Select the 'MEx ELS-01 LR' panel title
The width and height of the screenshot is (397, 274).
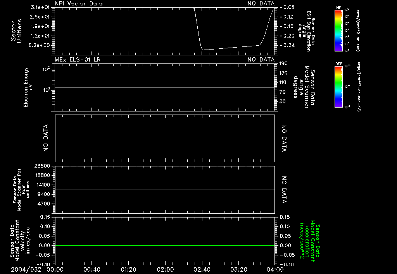pyautogui.click(x=78, y=60)
